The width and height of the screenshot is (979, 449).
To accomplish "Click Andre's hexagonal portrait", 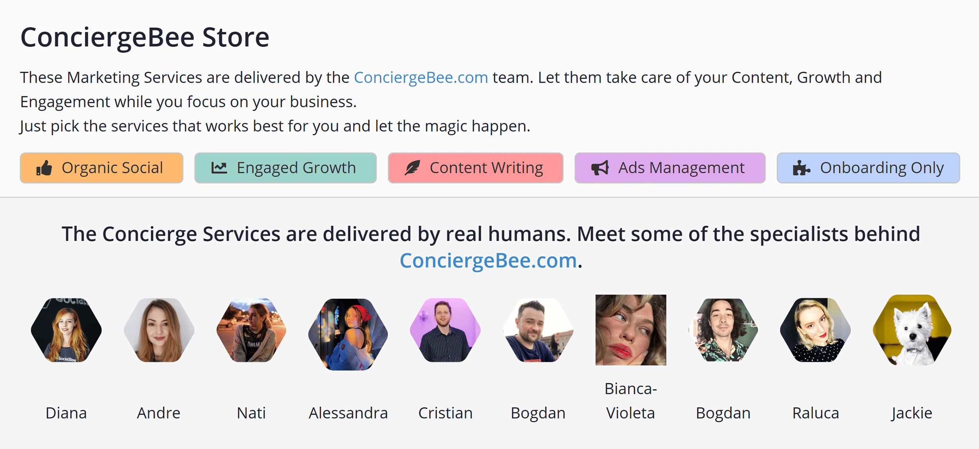I will (x=159, y=330).
